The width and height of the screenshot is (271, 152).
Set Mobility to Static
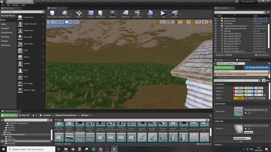pos(238,98)
